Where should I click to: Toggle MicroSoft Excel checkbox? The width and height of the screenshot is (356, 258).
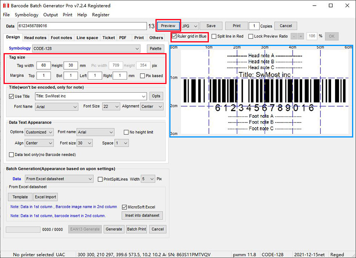[x=124, y=207]
